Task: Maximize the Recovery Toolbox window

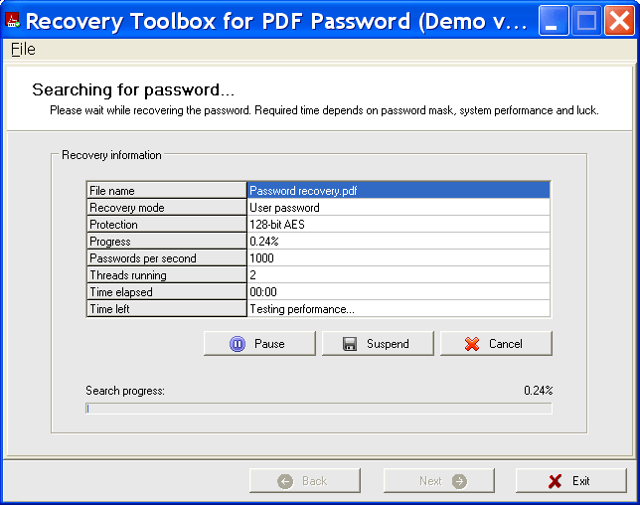Action: pyautogui.click(x=586, y=20)
